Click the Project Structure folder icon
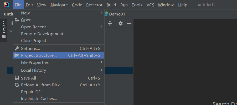237x105 pixels. click(x=17, y=55)
